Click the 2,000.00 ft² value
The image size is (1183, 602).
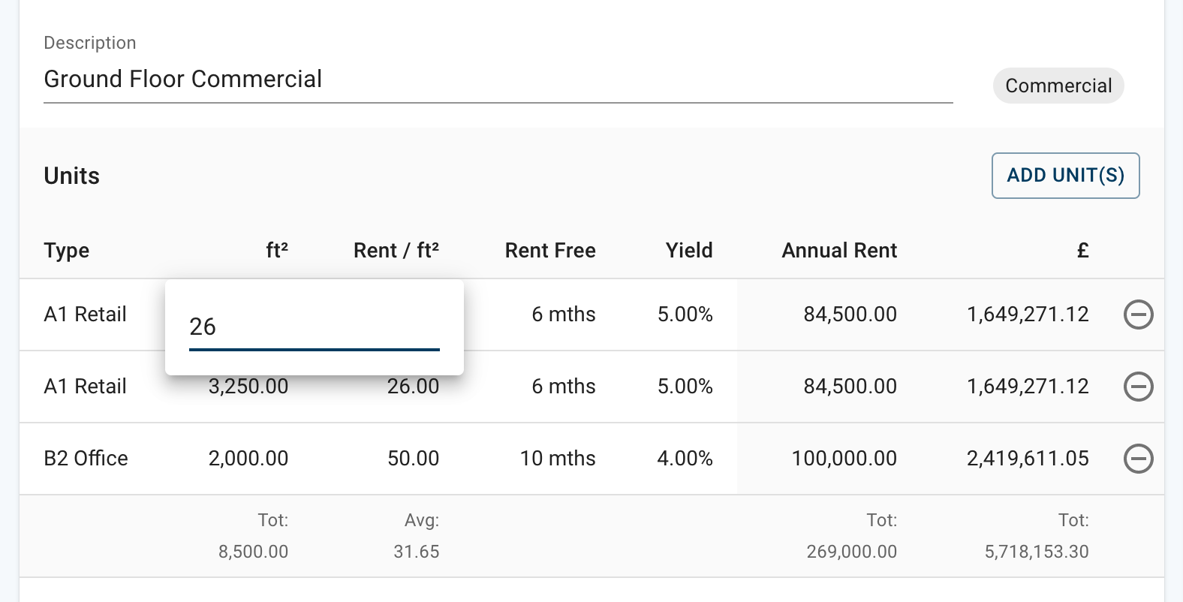coord(248,459)
